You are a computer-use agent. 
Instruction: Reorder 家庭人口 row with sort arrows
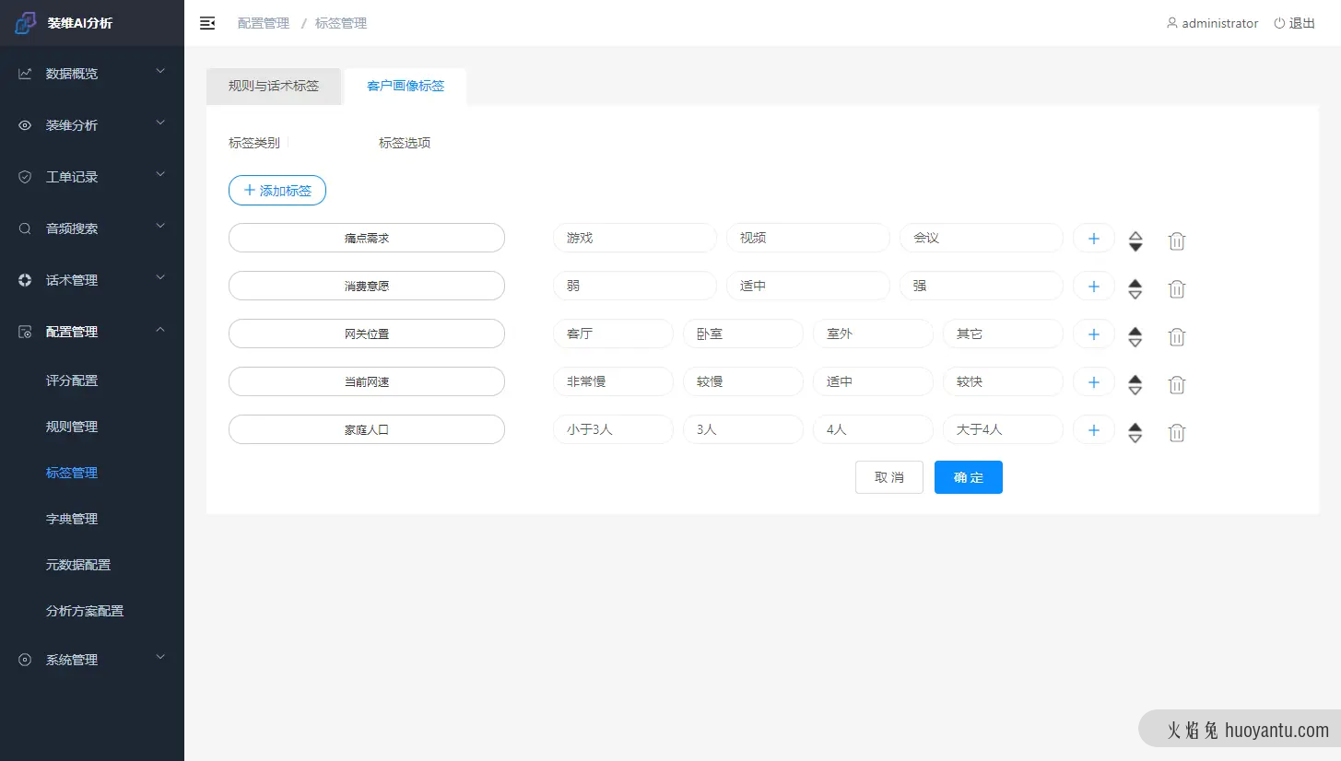tap(1135, 433)
